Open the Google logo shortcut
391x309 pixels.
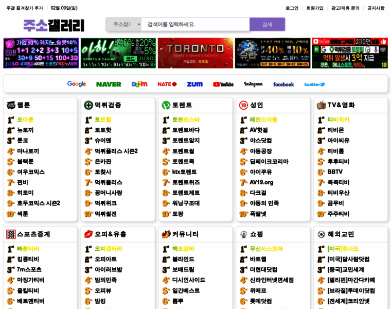(x=77, y=84)
